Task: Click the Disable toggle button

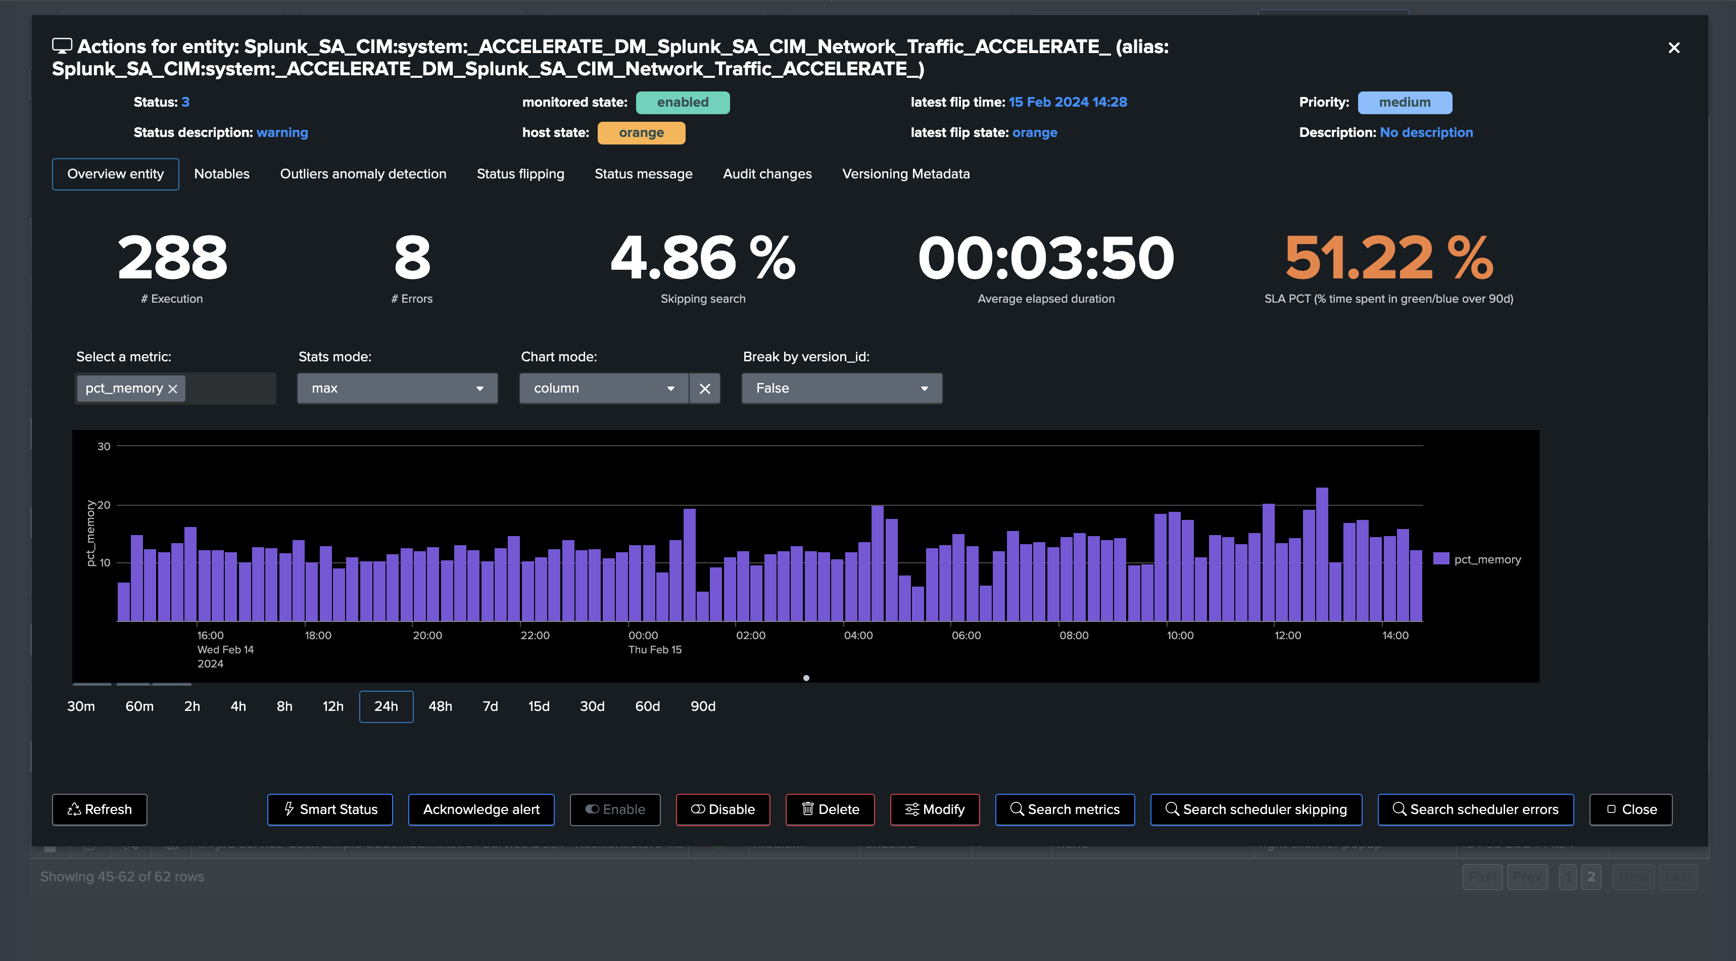Action: (722, 809)
